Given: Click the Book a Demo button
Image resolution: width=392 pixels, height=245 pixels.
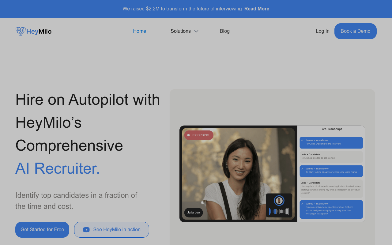Looking at the screenshot, I should (356, 31).
